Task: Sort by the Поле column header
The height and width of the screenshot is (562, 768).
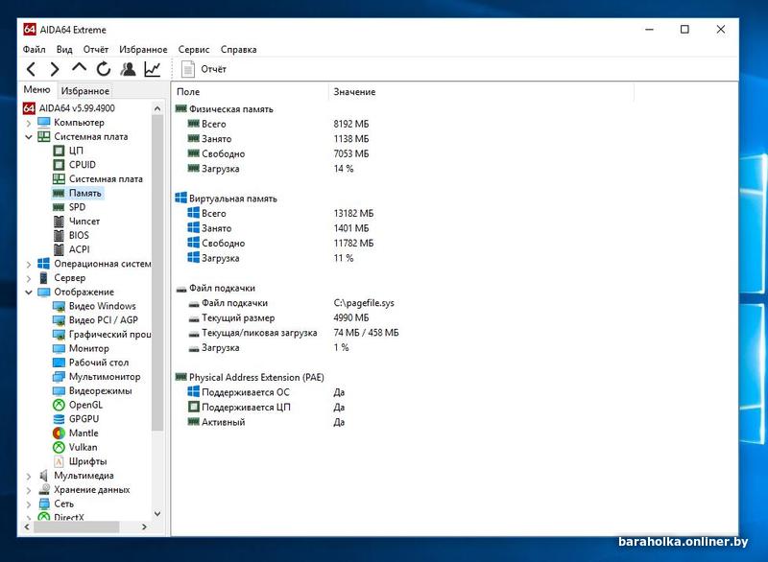Action: click(x=250, y=92)
